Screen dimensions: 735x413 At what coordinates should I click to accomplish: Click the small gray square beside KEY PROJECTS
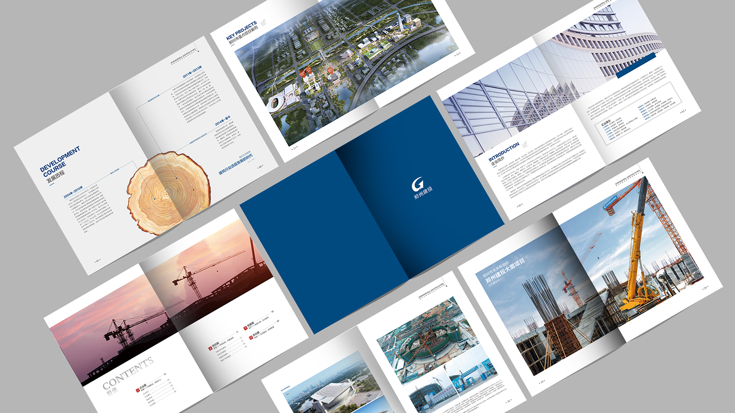[263, 23]
